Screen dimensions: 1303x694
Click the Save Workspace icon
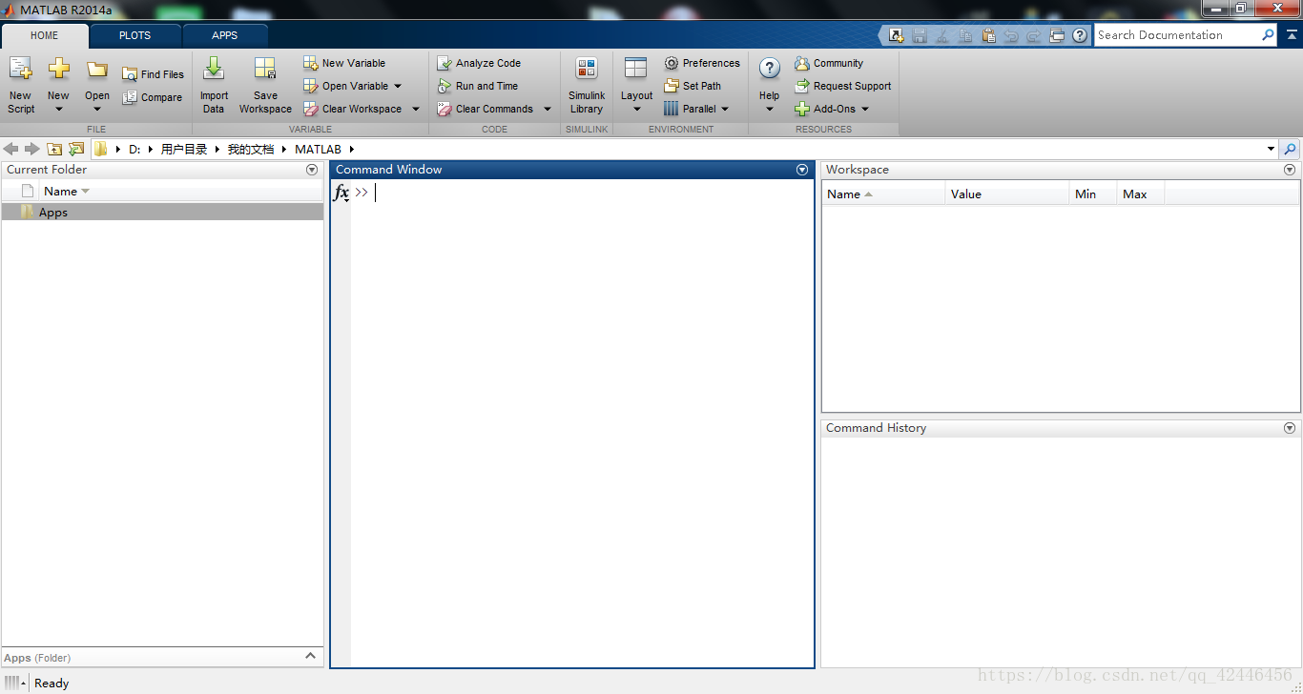coord(265,71)
